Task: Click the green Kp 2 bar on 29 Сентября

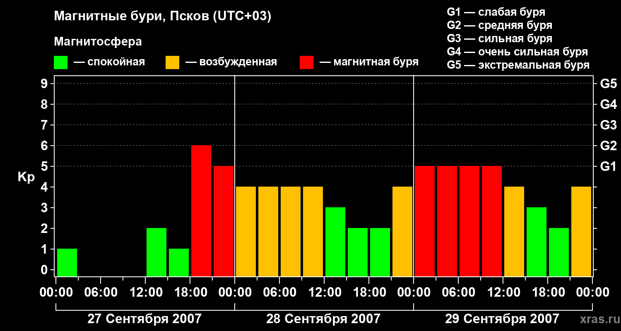Action: [x=559, y=252]
